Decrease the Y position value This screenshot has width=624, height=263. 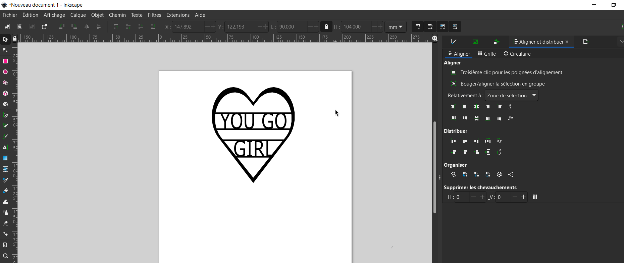pos(260,27)
